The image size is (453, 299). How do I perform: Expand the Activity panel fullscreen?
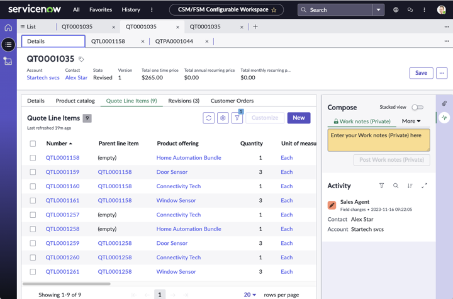(x=424, y=186)
